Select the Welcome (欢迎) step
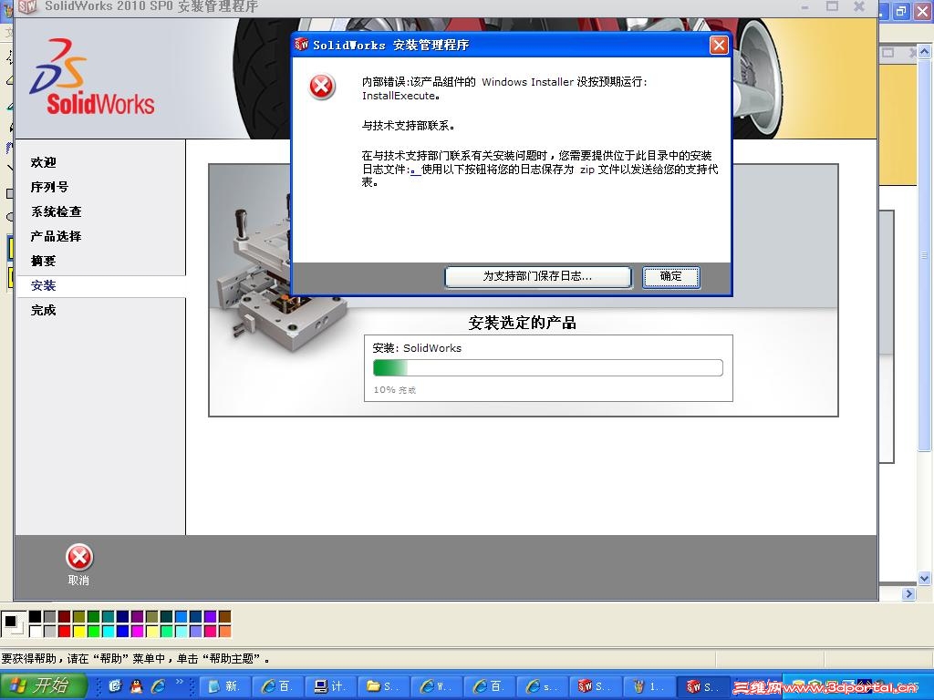934x700 pixels. point(44,162)
